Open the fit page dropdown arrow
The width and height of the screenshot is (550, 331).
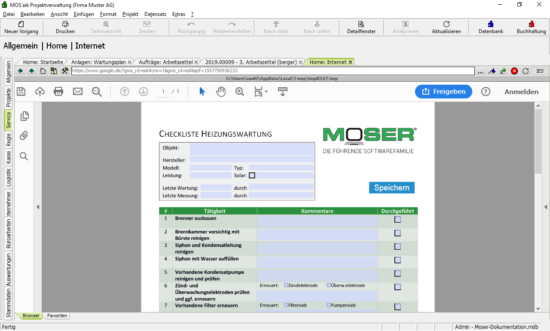(x=266, y=92)
